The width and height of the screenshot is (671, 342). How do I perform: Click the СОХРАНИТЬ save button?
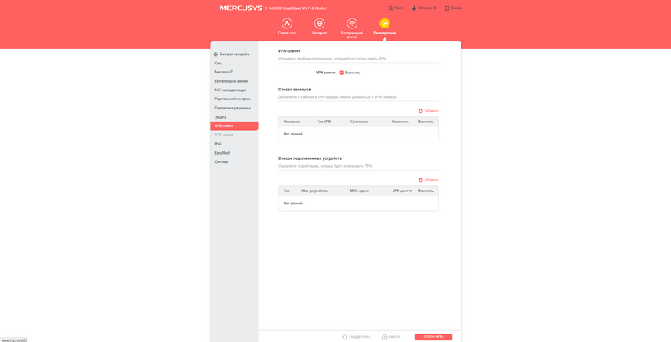[433, 337]
